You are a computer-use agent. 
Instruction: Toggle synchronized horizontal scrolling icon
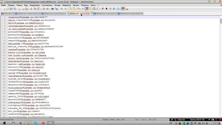click(x=74, y=9)
